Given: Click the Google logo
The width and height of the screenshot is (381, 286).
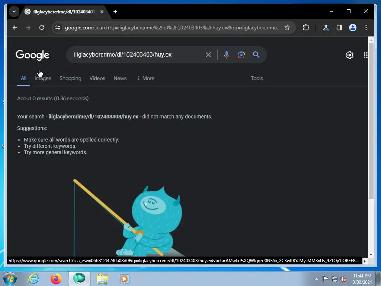Looking at the screenshot, I should pyautogui.click(x=32, y=55).
